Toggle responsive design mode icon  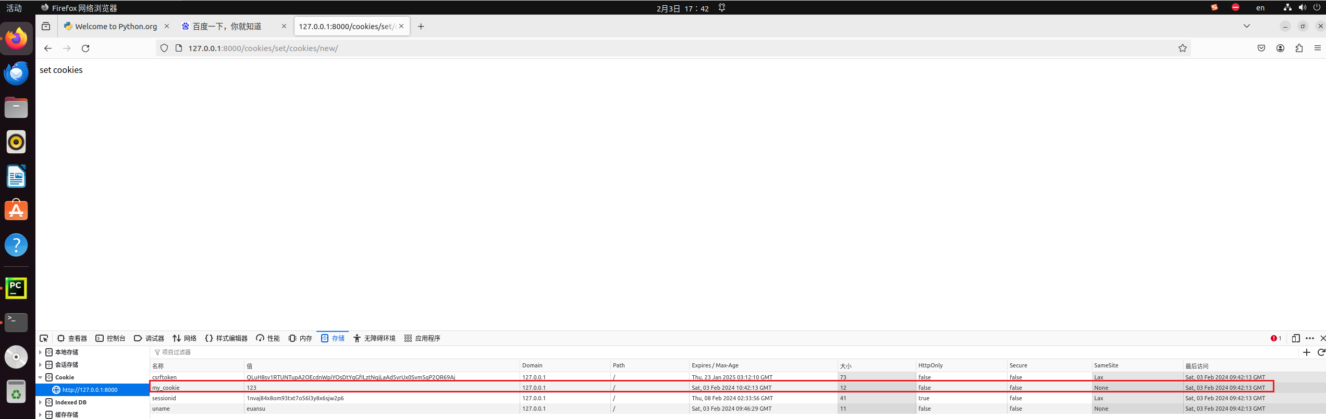click(1296, 338)
